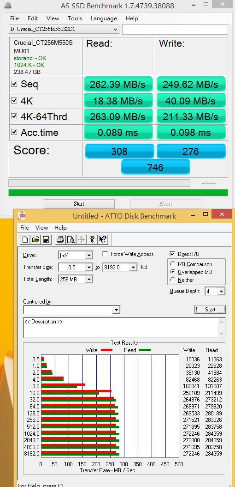Screen dimensions: 235x487
Task: Click the Start button in ATTO
Action: coord(210,310)
